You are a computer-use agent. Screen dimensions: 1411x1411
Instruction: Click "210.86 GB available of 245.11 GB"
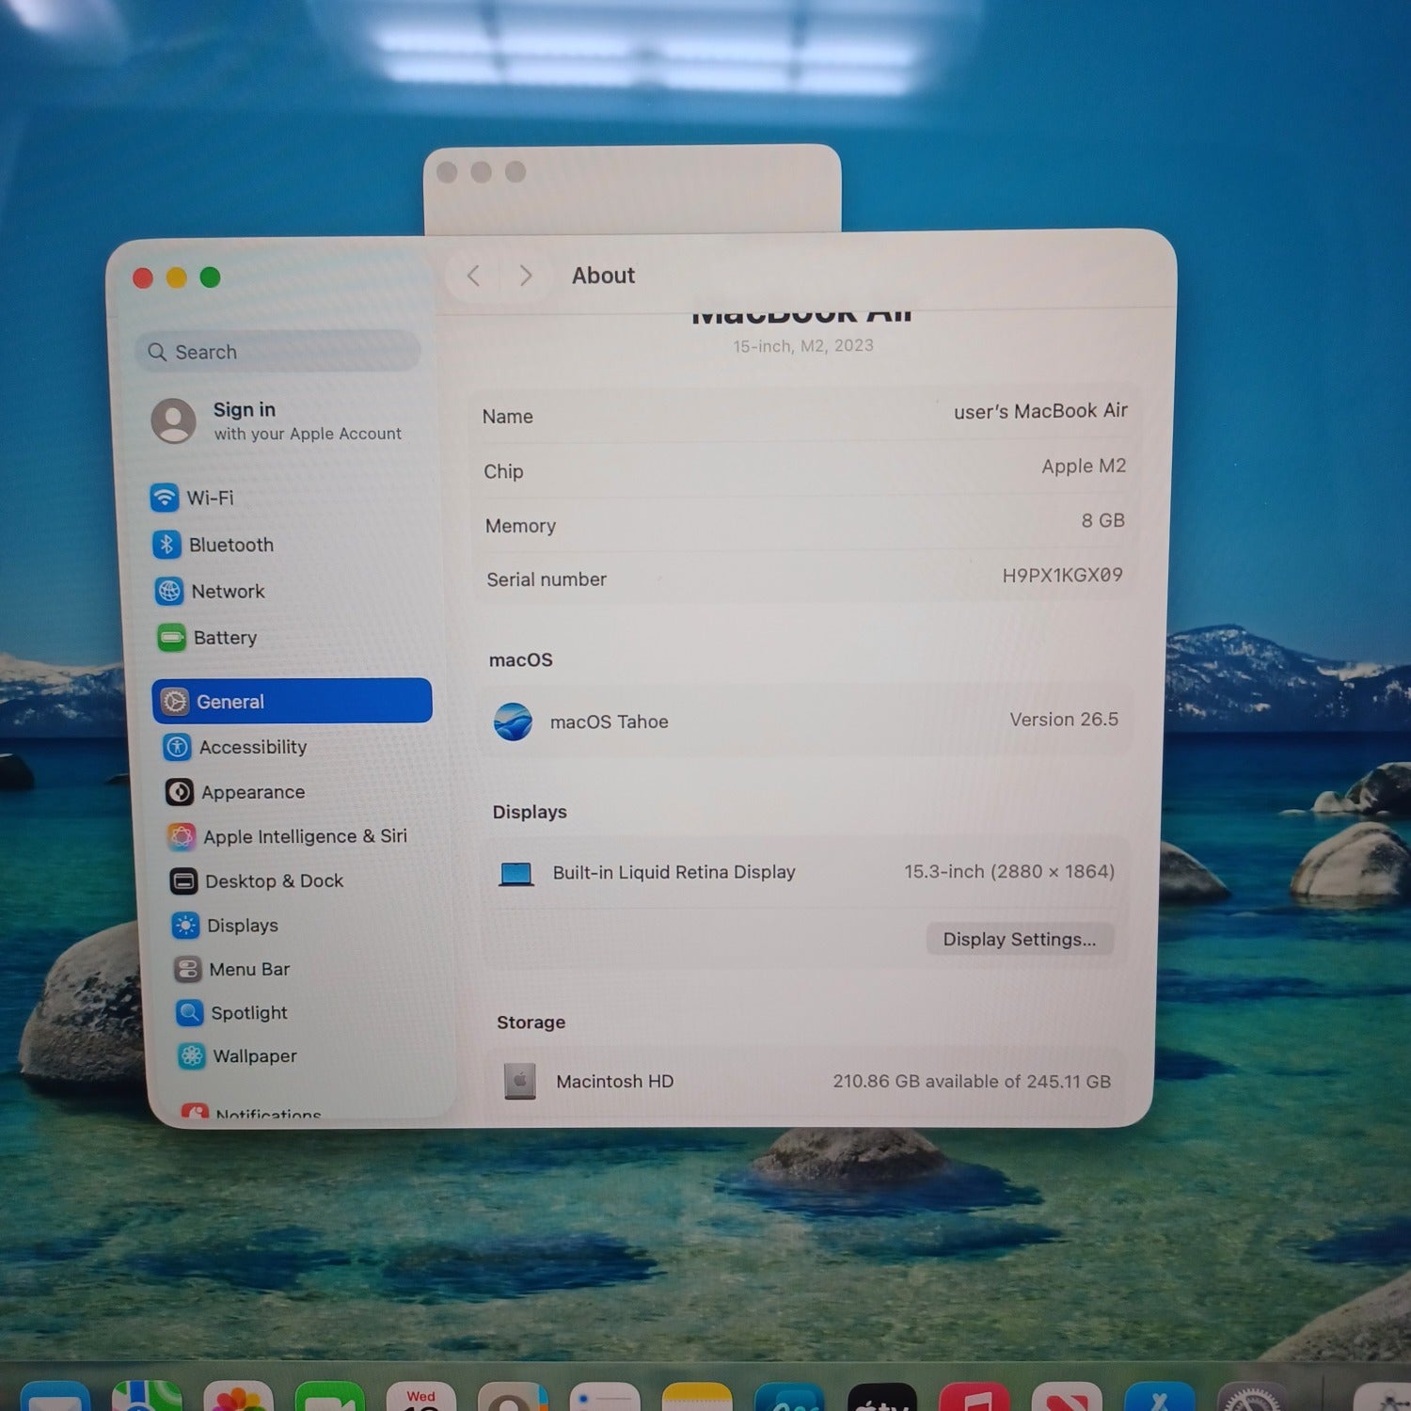pos(972,1081)
